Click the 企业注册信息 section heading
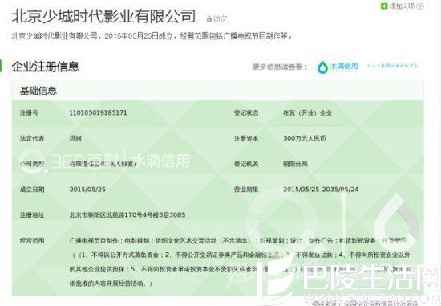Viewport: 441px width, 306px height. tap(45, 67)
